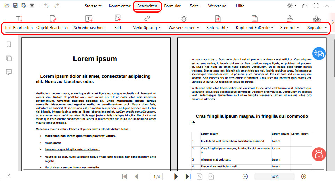
Task: Jump to the last page
Action: pos(188,176)
